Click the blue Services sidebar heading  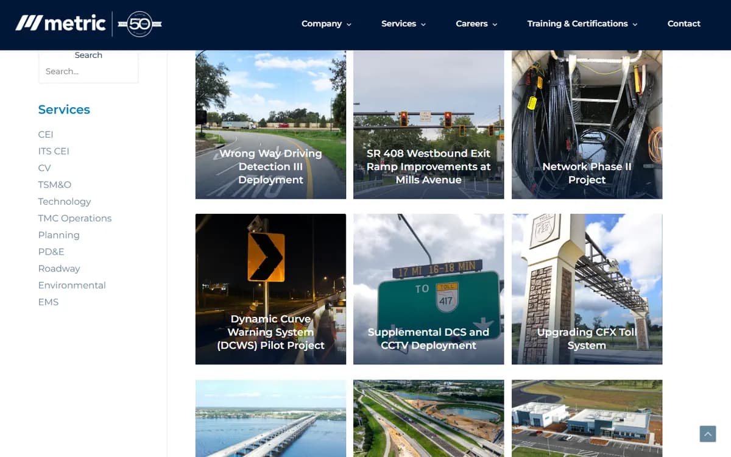coord(64,110)
